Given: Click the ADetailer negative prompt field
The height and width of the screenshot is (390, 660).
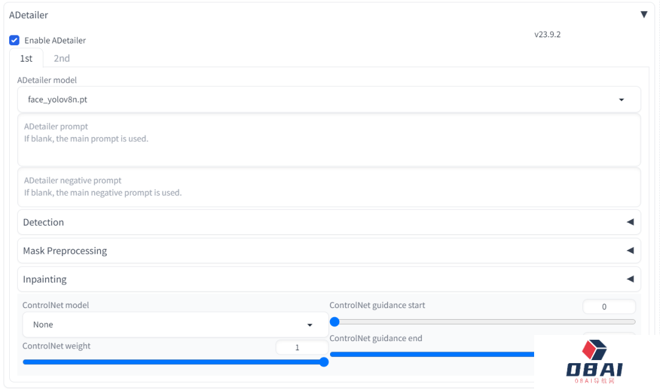Looking at the screenshot, I should [x=329, y=188].
